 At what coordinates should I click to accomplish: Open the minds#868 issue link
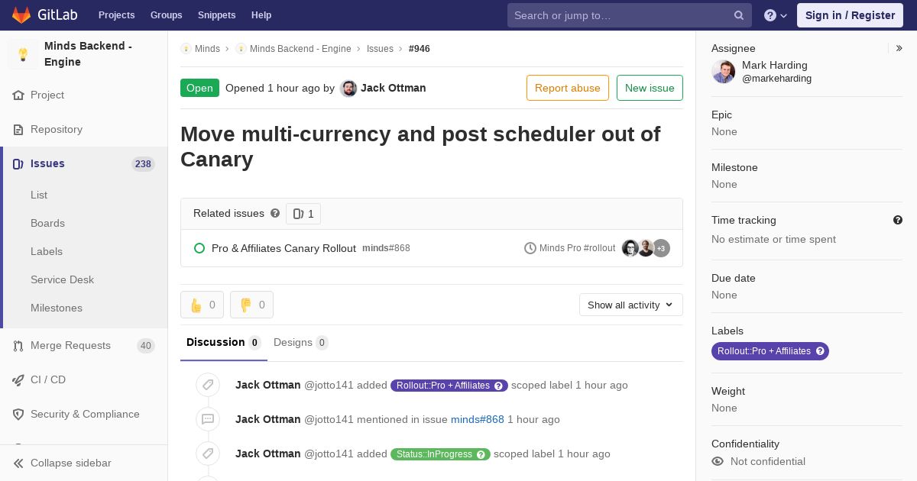tap(478, 419)
